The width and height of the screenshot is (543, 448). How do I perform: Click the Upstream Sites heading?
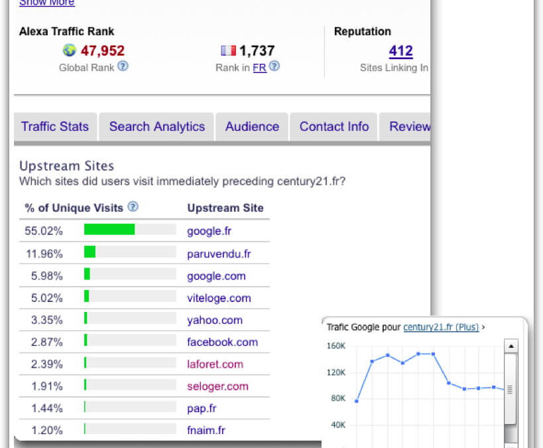point(66,166)
